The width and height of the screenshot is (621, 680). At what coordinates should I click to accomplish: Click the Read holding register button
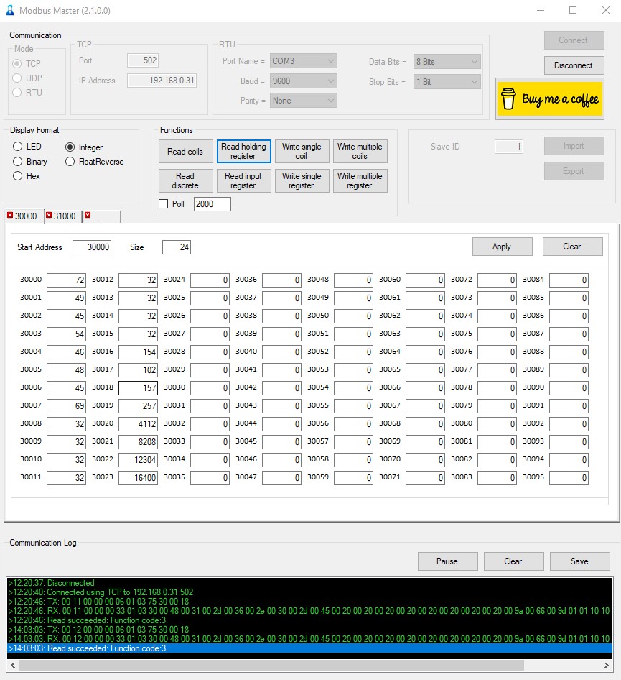coord(243,151)
